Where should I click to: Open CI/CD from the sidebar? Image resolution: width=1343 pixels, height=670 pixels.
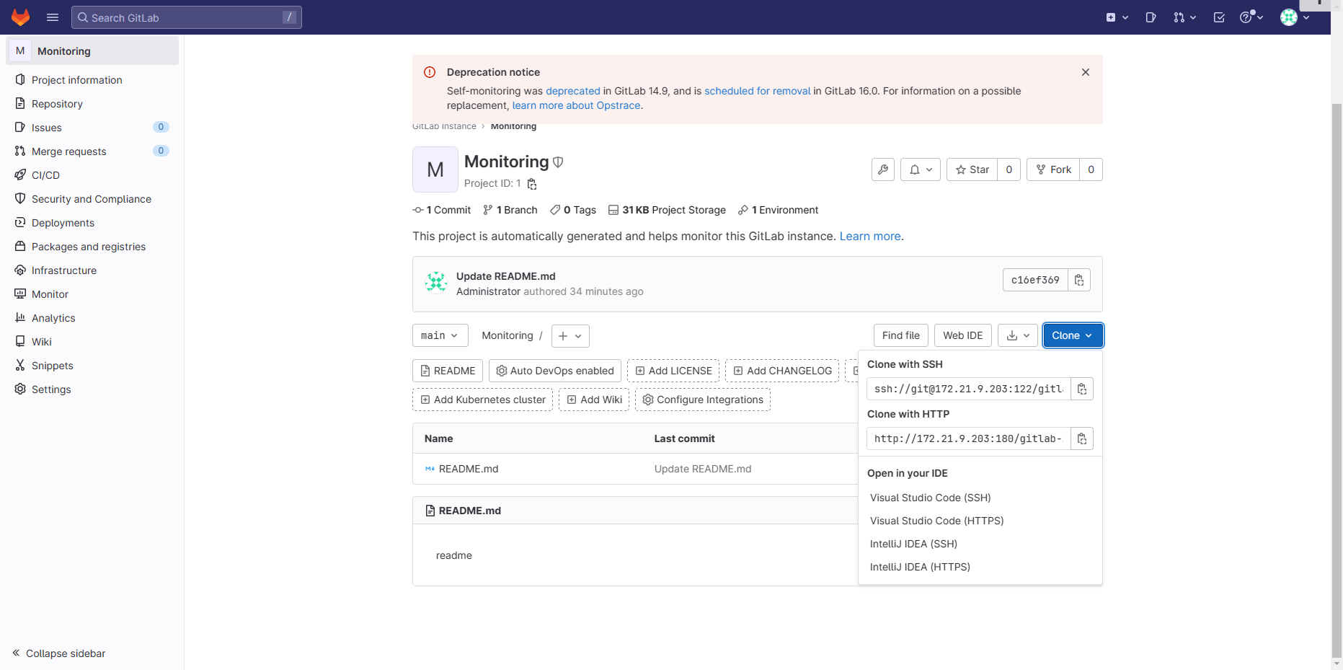click(46, 175)
